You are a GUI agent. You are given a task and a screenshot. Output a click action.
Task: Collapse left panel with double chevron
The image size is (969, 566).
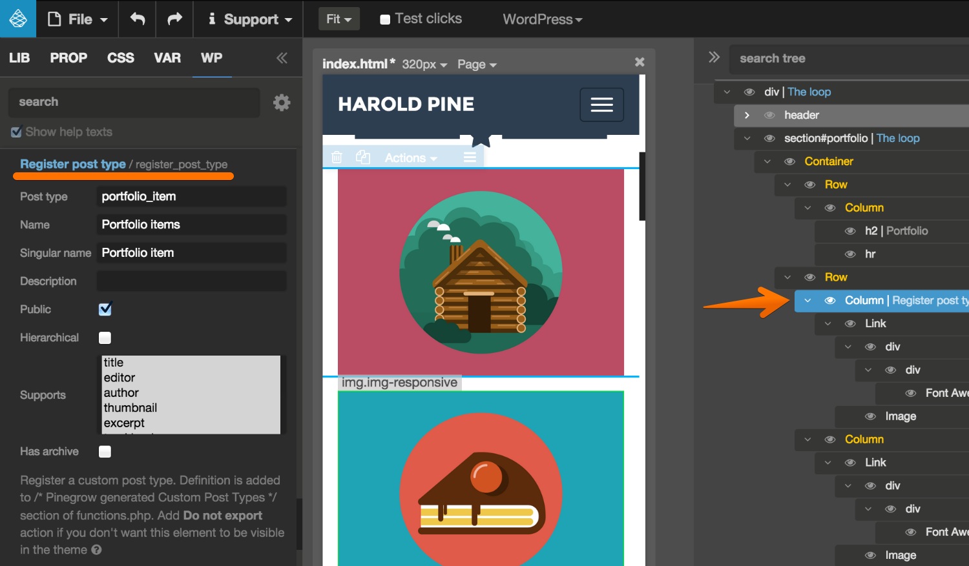click(282, 58)
